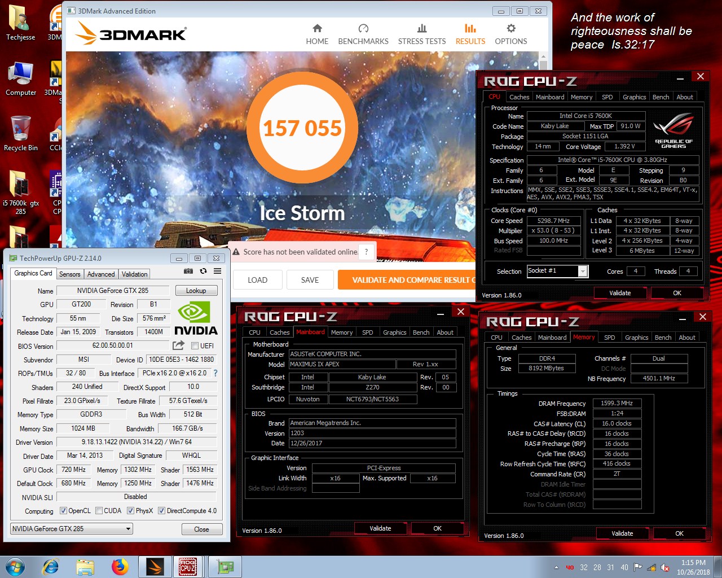Screen dimensions: 722x578
Task: Switch to the Advanced tab in GPU-Z
Action: coord(101,274)
